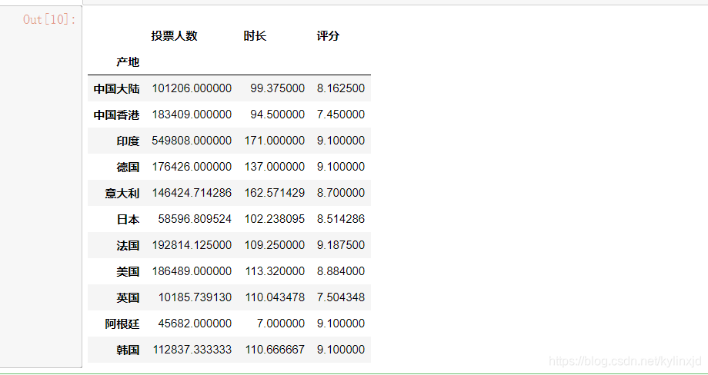Select the 中国香港 row label
Screen dimensions: 708x375
point(116,114)
